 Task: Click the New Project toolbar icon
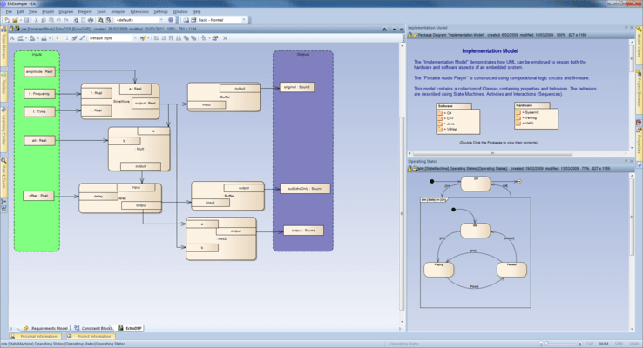[7, 20]
